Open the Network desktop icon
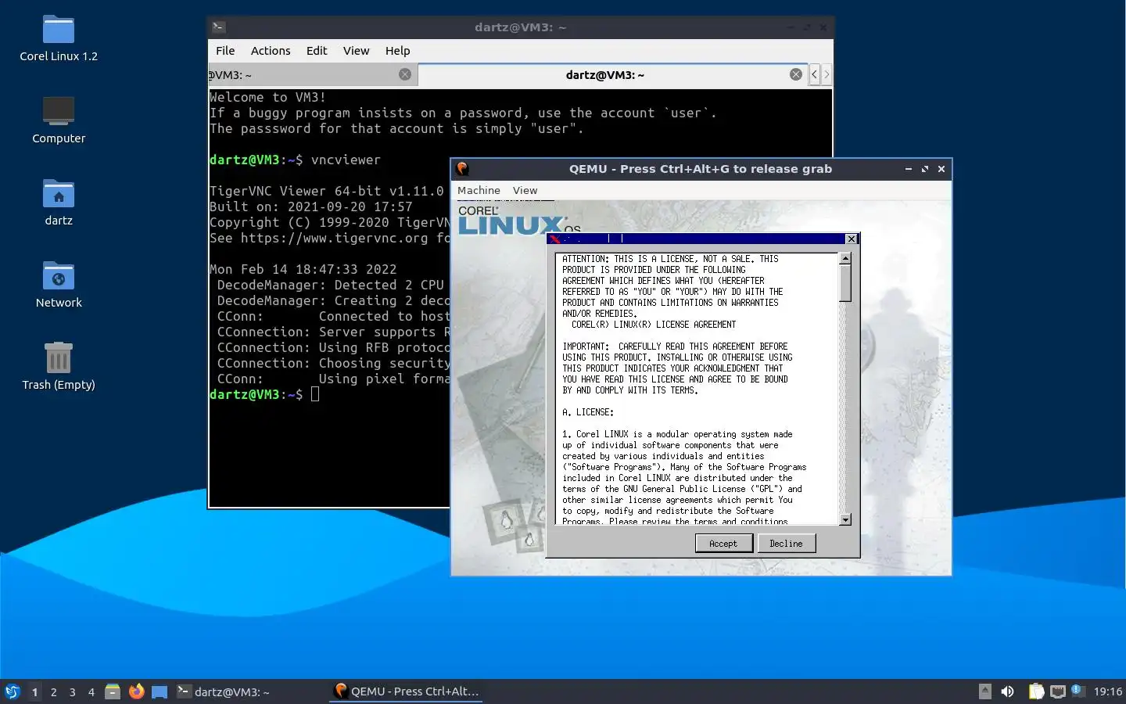 point(59,285)
